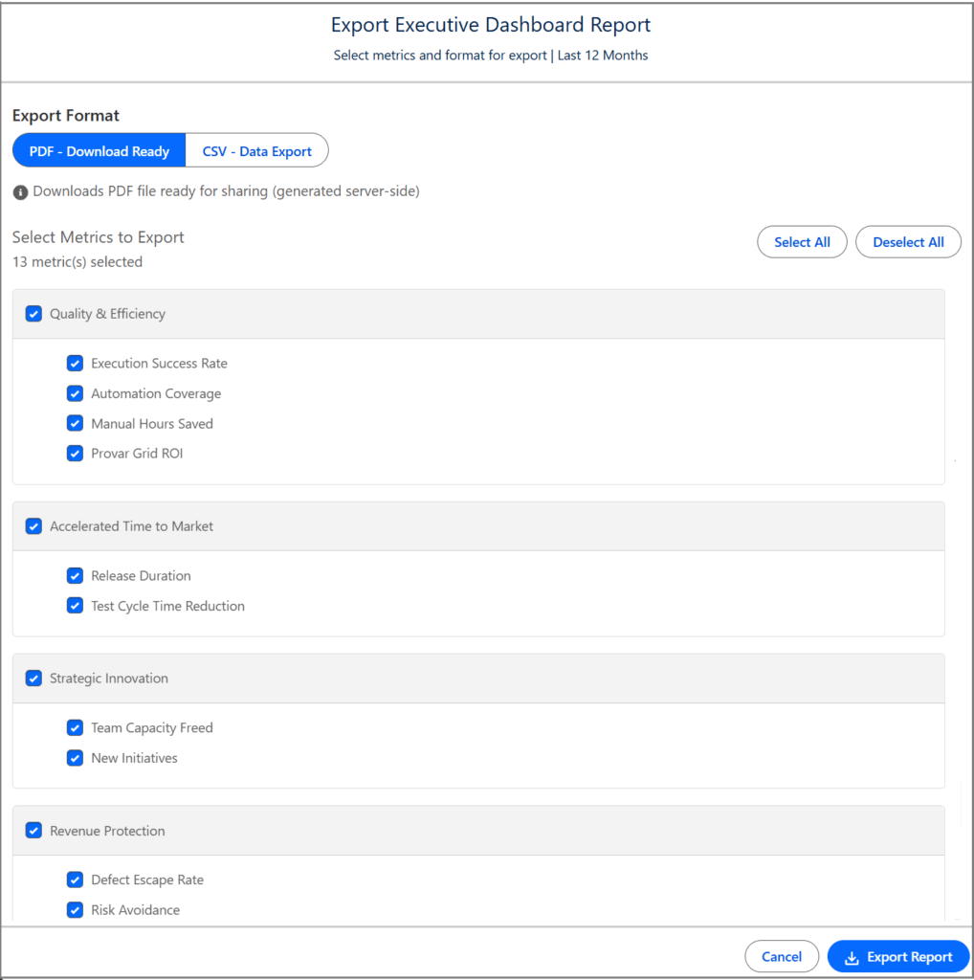Uncheck Accelerated Time to Market group

tap(33, 526)
